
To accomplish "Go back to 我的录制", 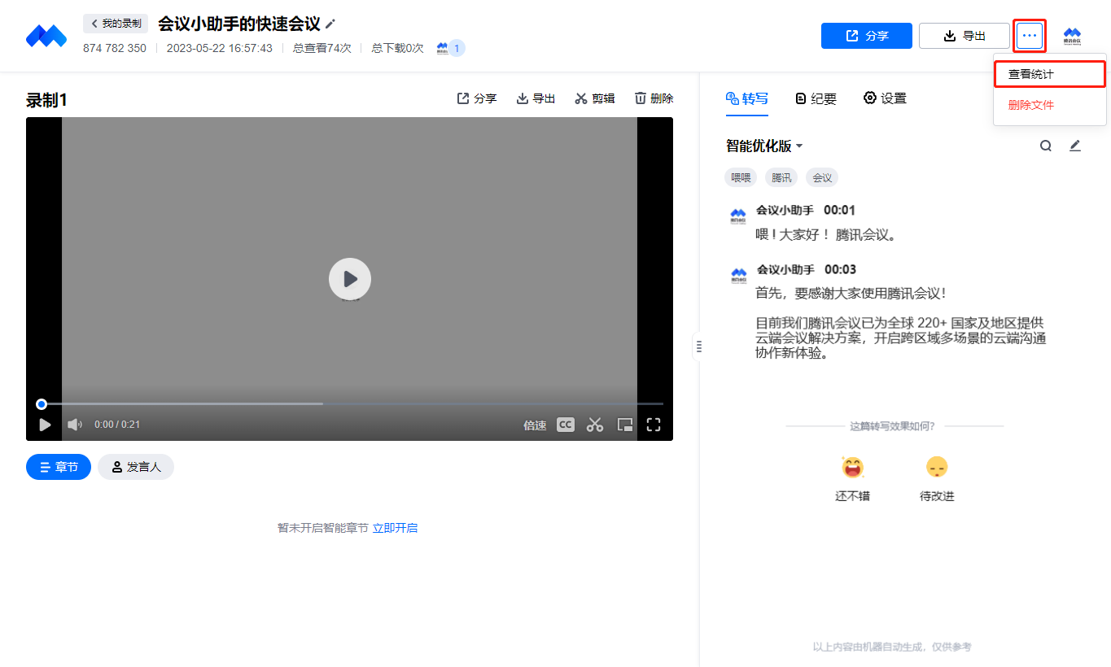I will point(116,24).
